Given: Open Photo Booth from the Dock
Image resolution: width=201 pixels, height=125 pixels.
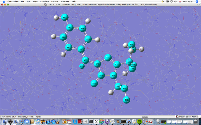Looking at the screenshot, I should pyautogui.click(x=80, y=121).
